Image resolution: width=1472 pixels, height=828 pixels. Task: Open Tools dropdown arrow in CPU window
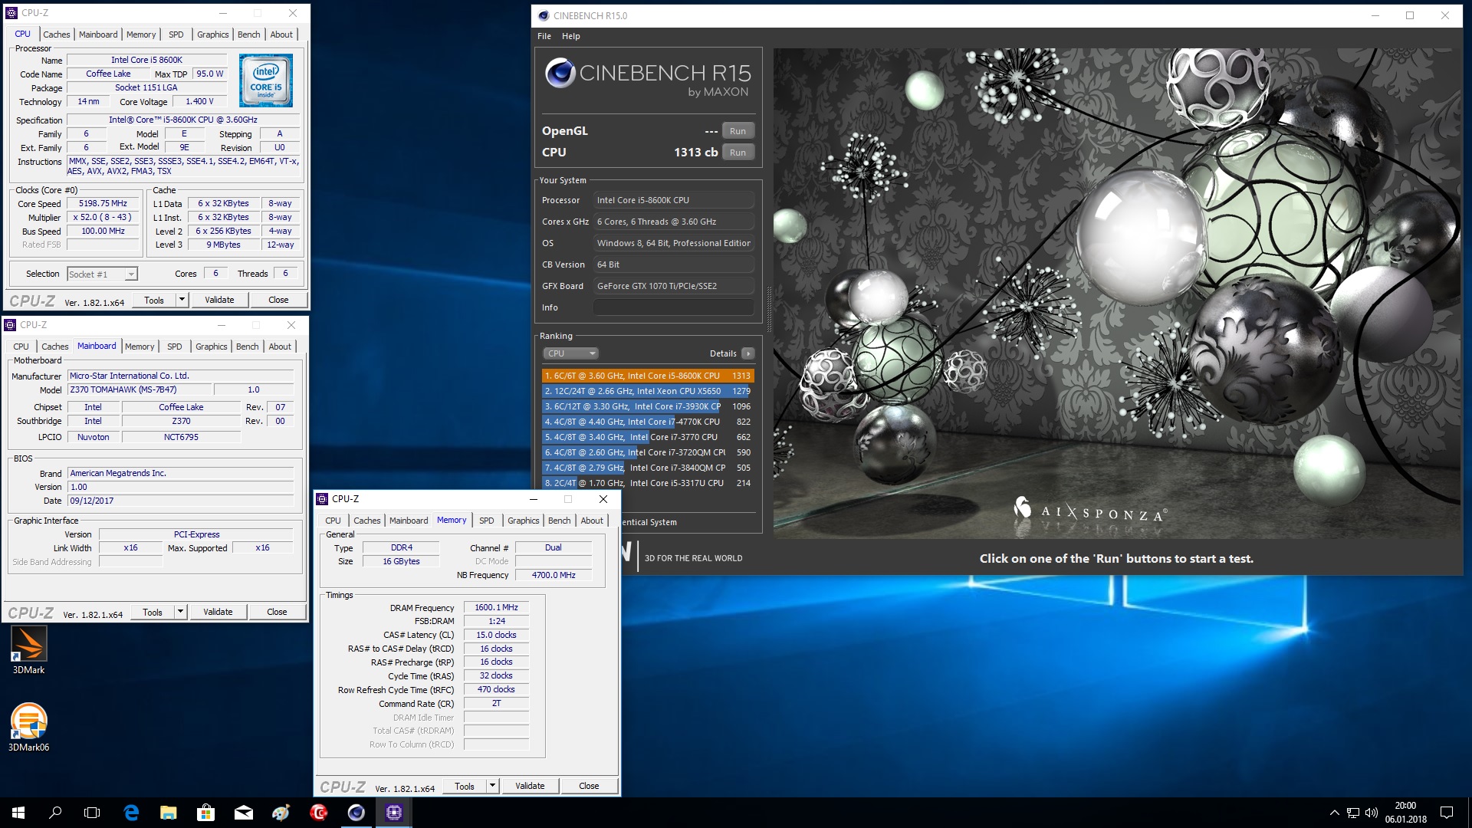point(182,300)
